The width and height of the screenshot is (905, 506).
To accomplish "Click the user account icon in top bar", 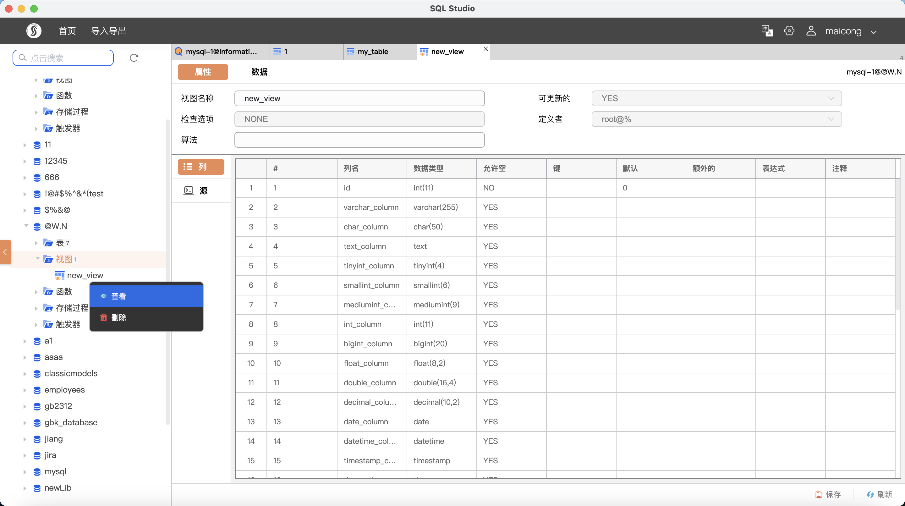I will point(811,31).
